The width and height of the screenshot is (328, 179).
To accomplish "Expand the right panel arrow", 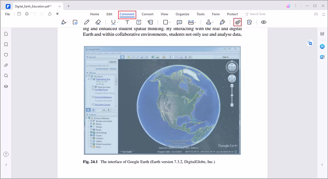I will click(x=322, y=165).
